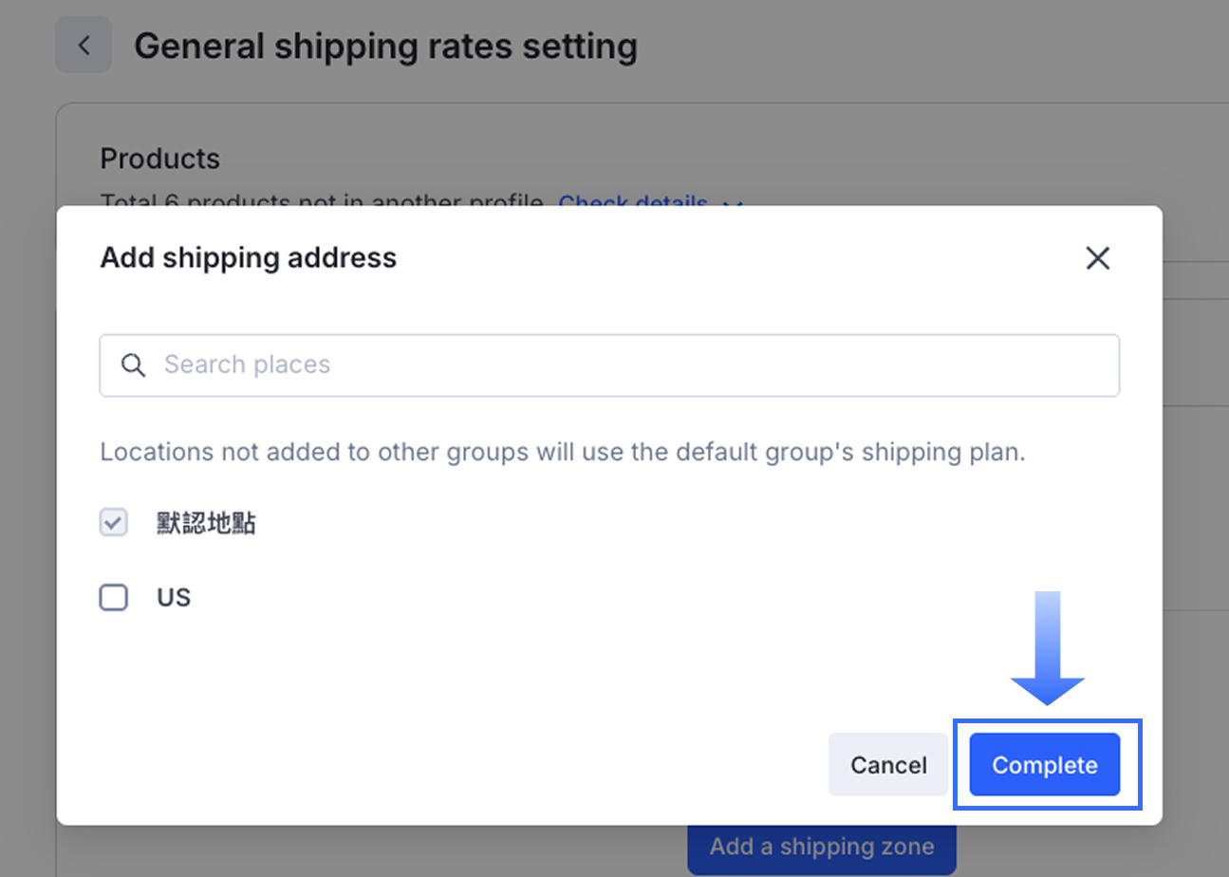
Task: Click the 默認地點 label text
Action: [x=206, y=523]
